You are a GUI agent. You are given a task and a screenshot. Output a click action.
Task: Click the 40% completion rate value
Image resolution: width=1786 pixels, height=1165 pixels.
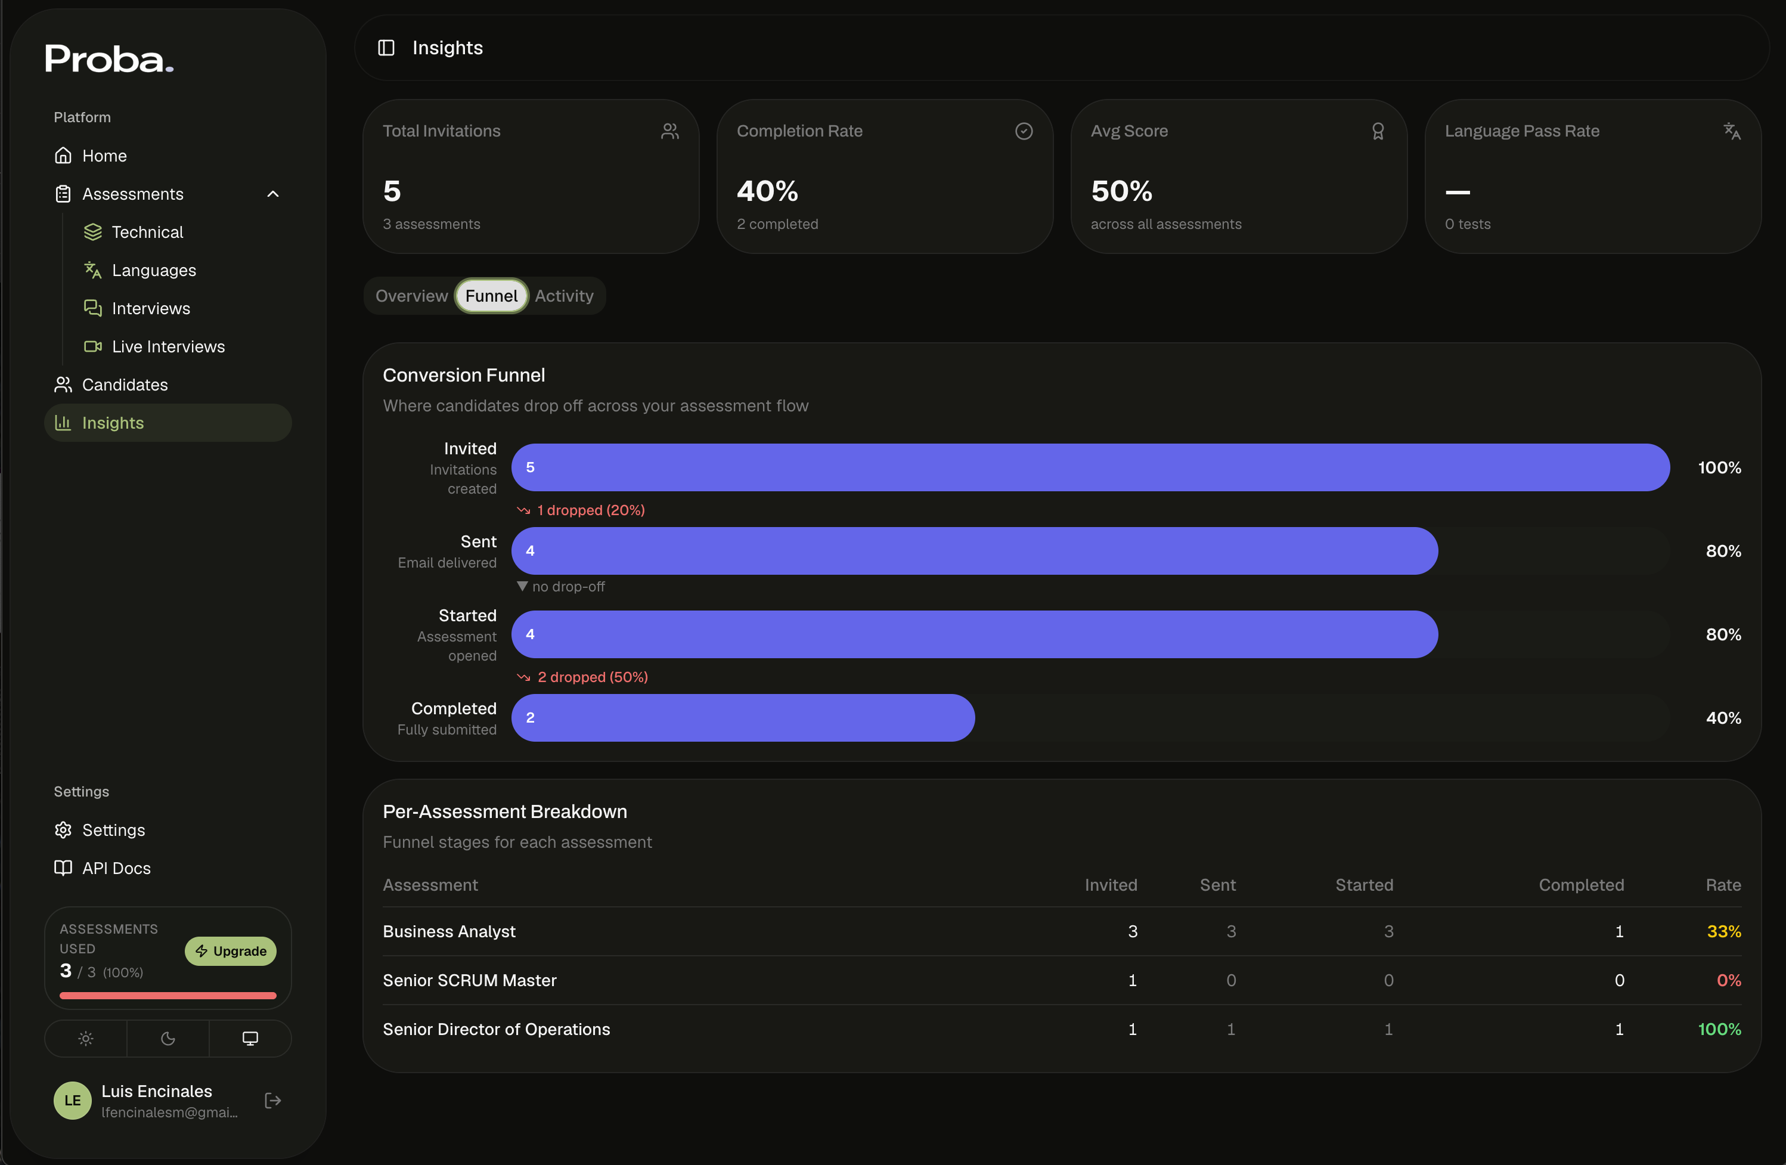767,191
